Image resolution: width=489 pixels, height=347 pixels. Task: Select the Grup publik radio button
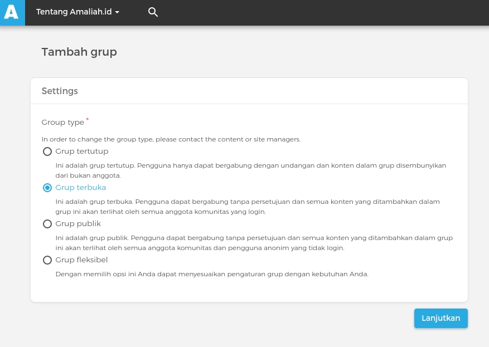[x=47, y=224]
